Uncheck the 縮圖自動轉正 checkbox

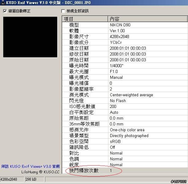5,11
